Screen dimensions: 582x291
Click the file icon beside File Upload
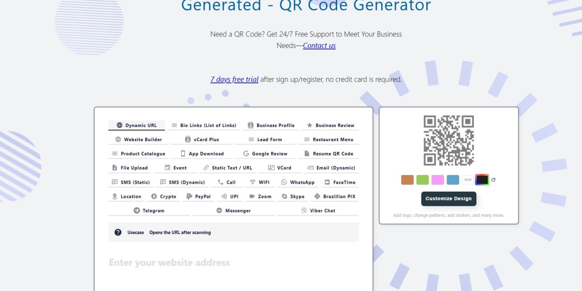[x=115, y=168]
